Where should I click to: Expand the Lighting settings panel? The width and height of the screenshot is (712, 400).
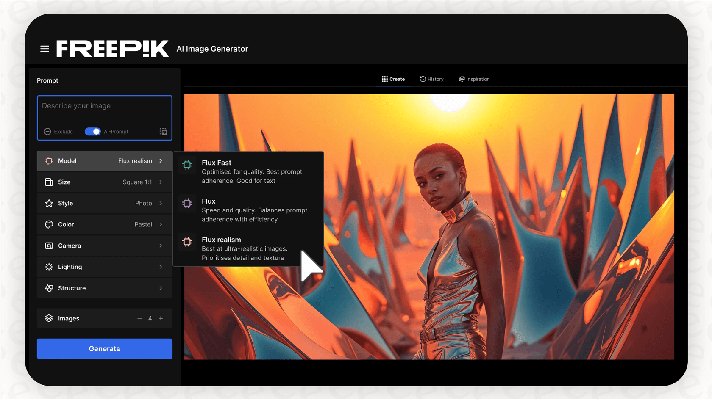click(104, 267)
